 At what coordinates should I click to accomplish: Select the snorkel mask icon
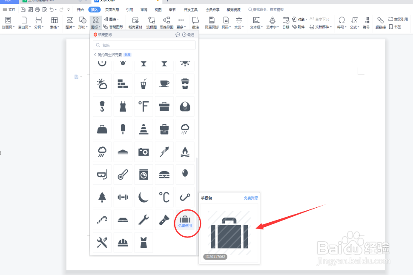click(x=102, y=175)
